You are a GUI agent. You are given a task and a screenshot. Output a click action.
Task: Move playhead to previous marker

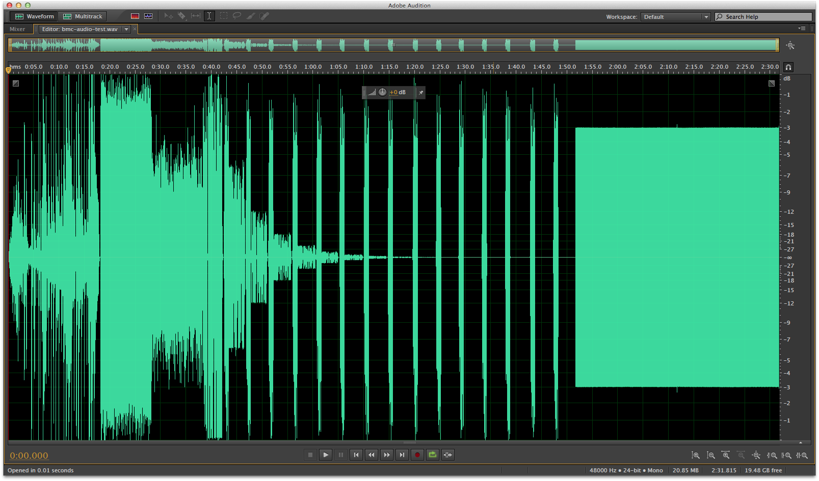click(x=356, y=455)
